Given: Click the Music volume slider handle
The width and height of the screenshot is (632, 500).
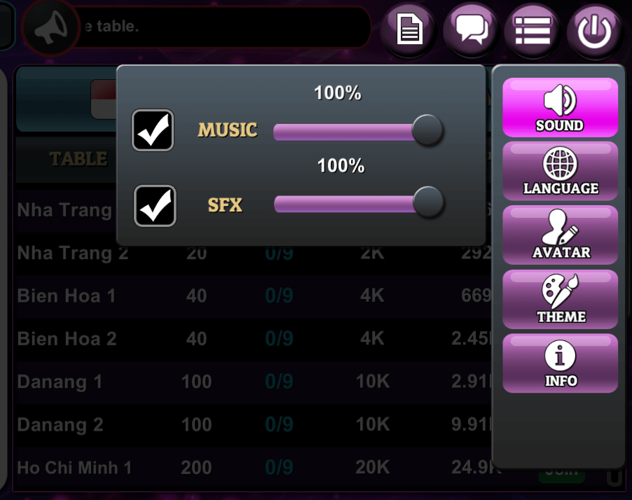Looking at the screenshot, I should click(x=427, y=130).
